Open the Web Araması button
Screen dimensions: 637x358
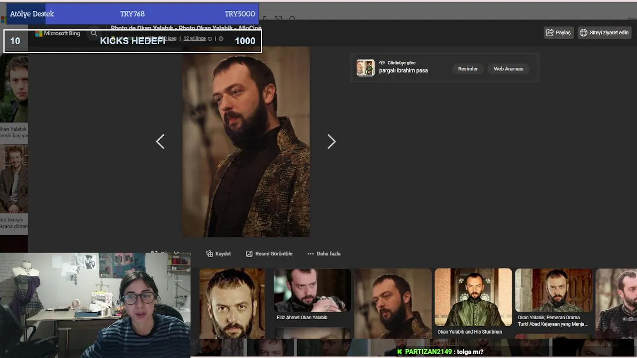509,69
